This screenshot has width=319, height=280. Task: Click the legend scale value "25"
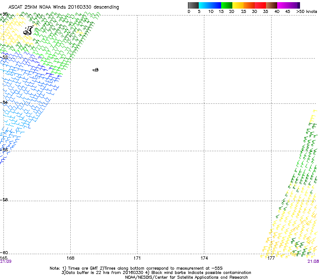244,12
